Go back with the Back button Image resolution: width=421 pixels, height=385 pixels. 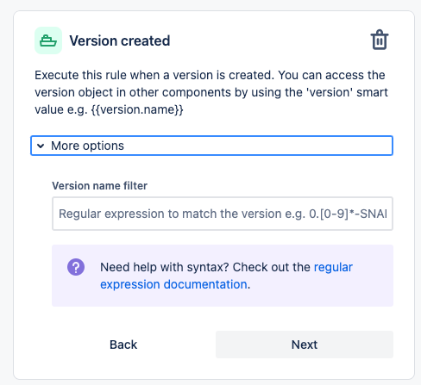pyautogui.click(x=123, y=345)
